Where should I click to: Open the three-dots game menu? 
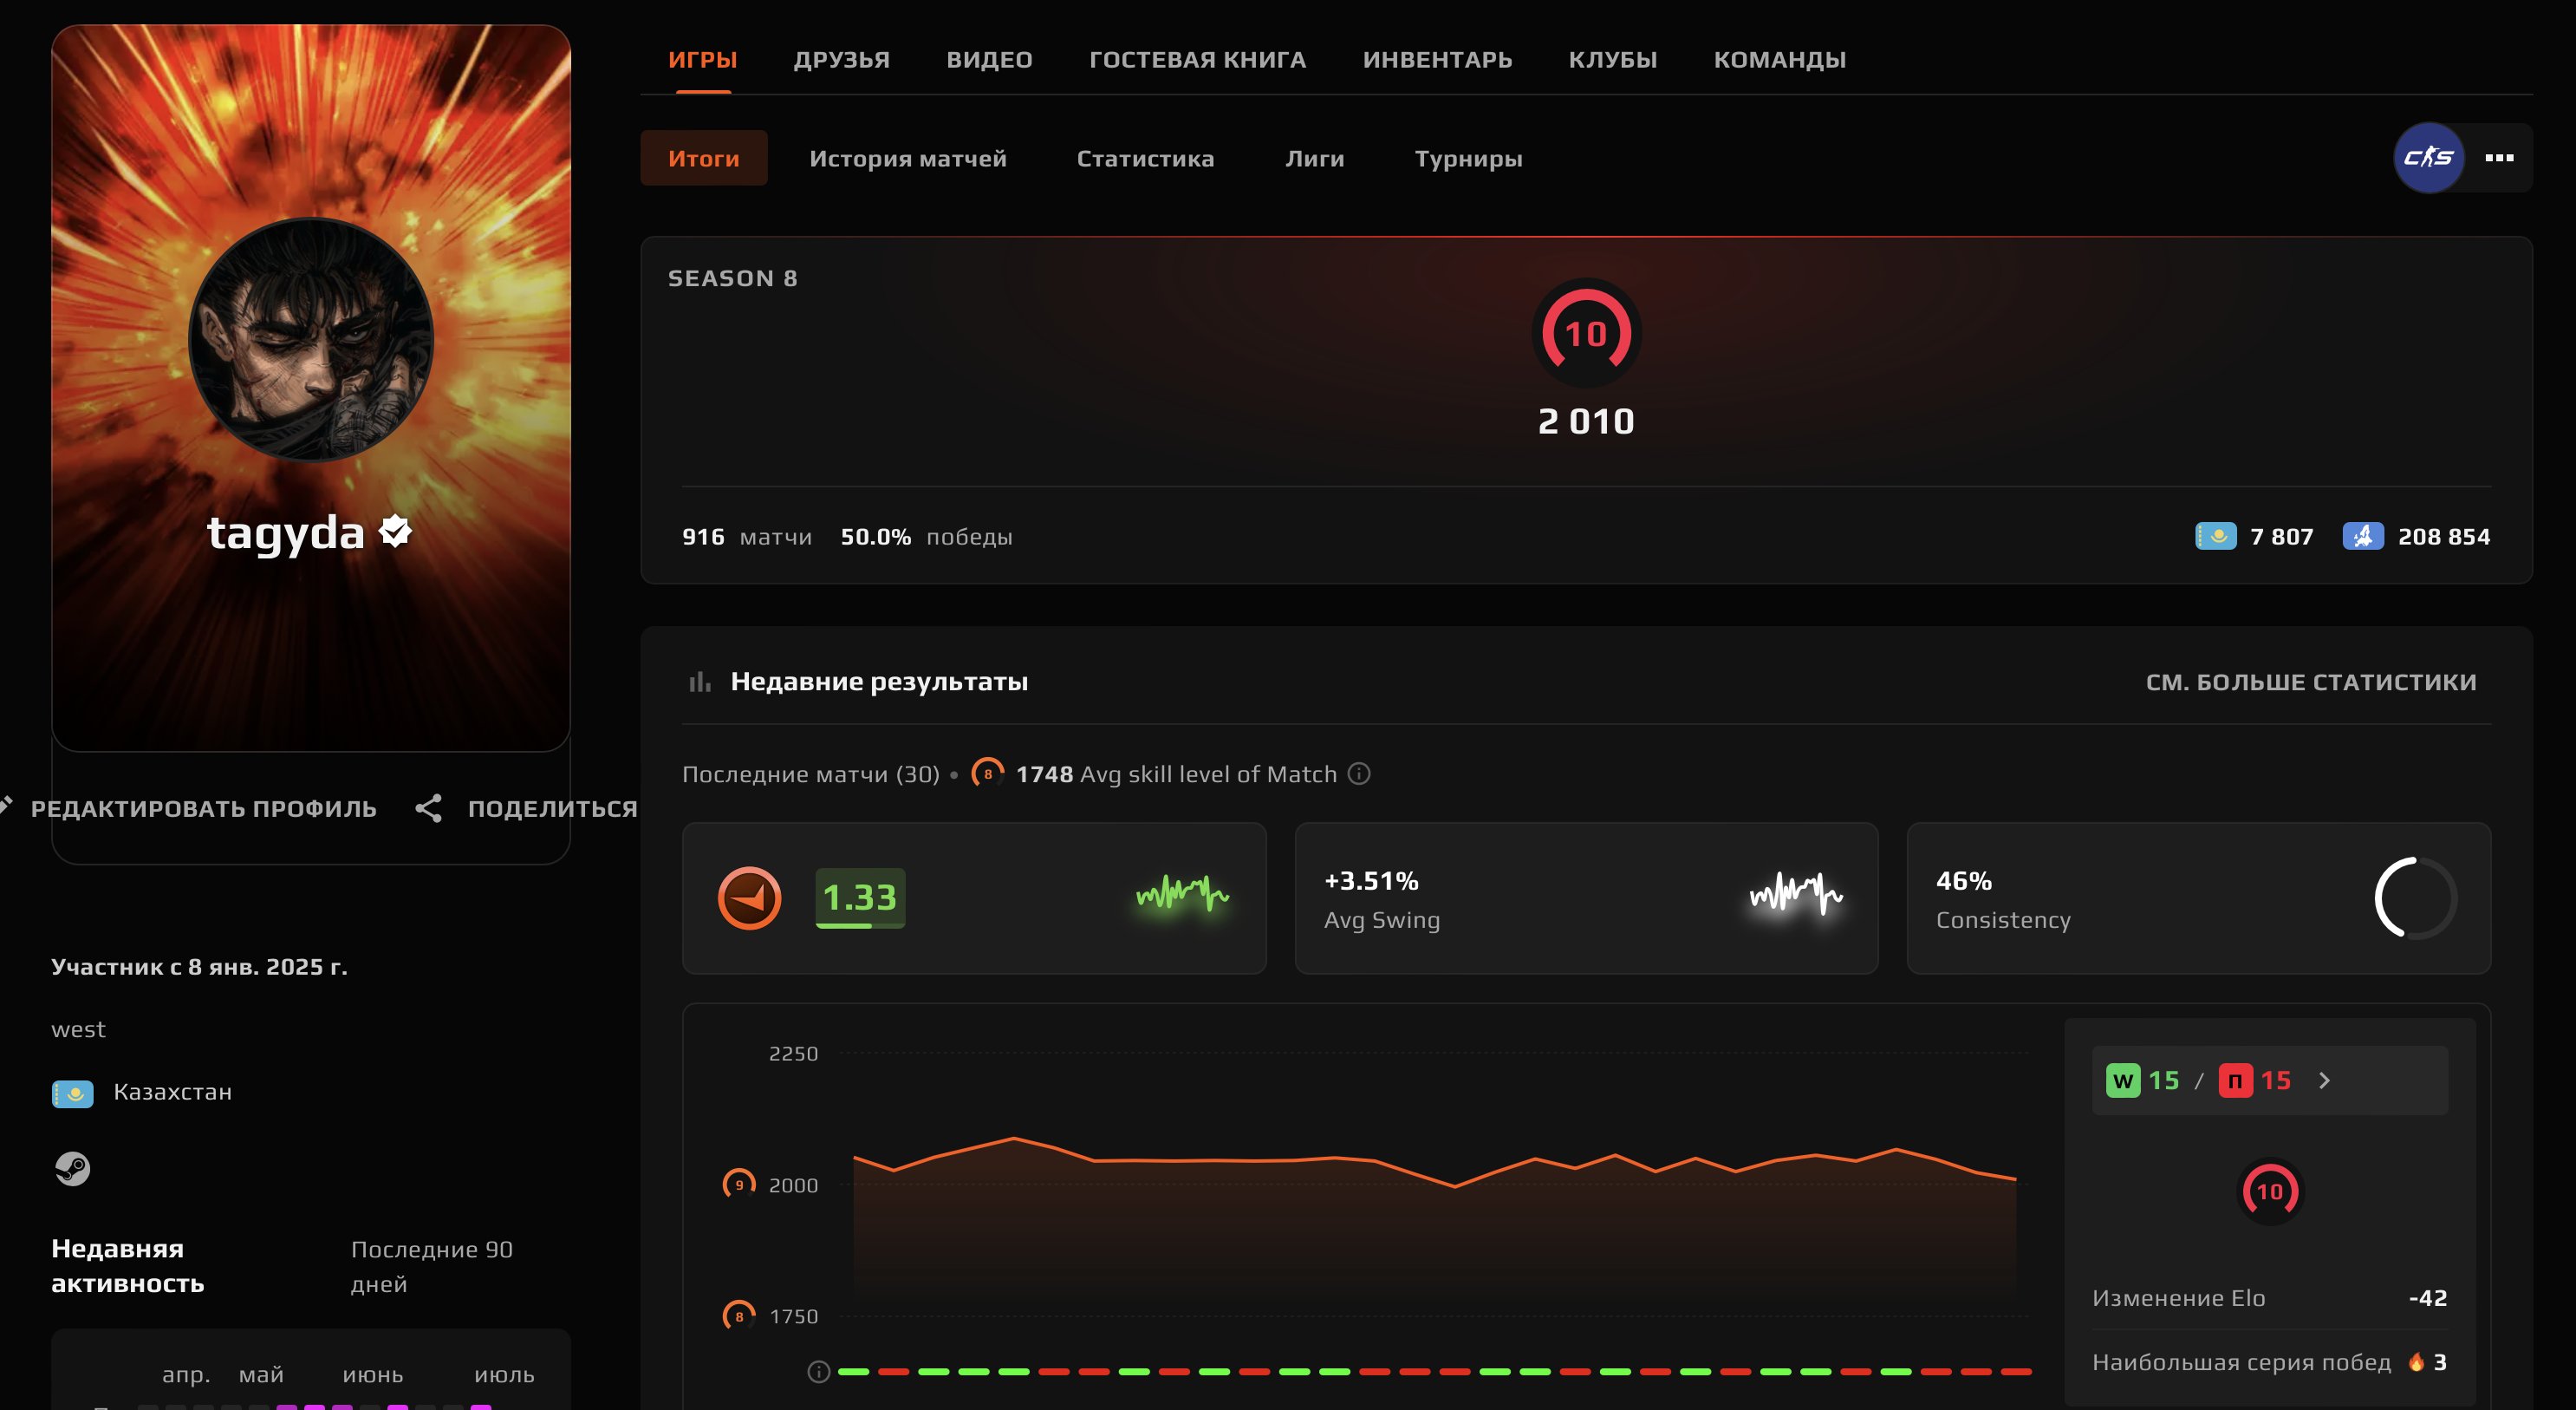pyautogui.click(x=2499, y=157)
